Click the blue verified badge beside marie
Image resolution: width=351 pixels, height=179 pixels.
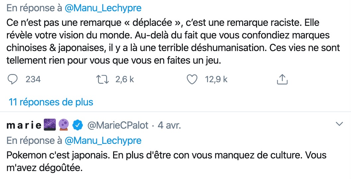tap(78, 125)
